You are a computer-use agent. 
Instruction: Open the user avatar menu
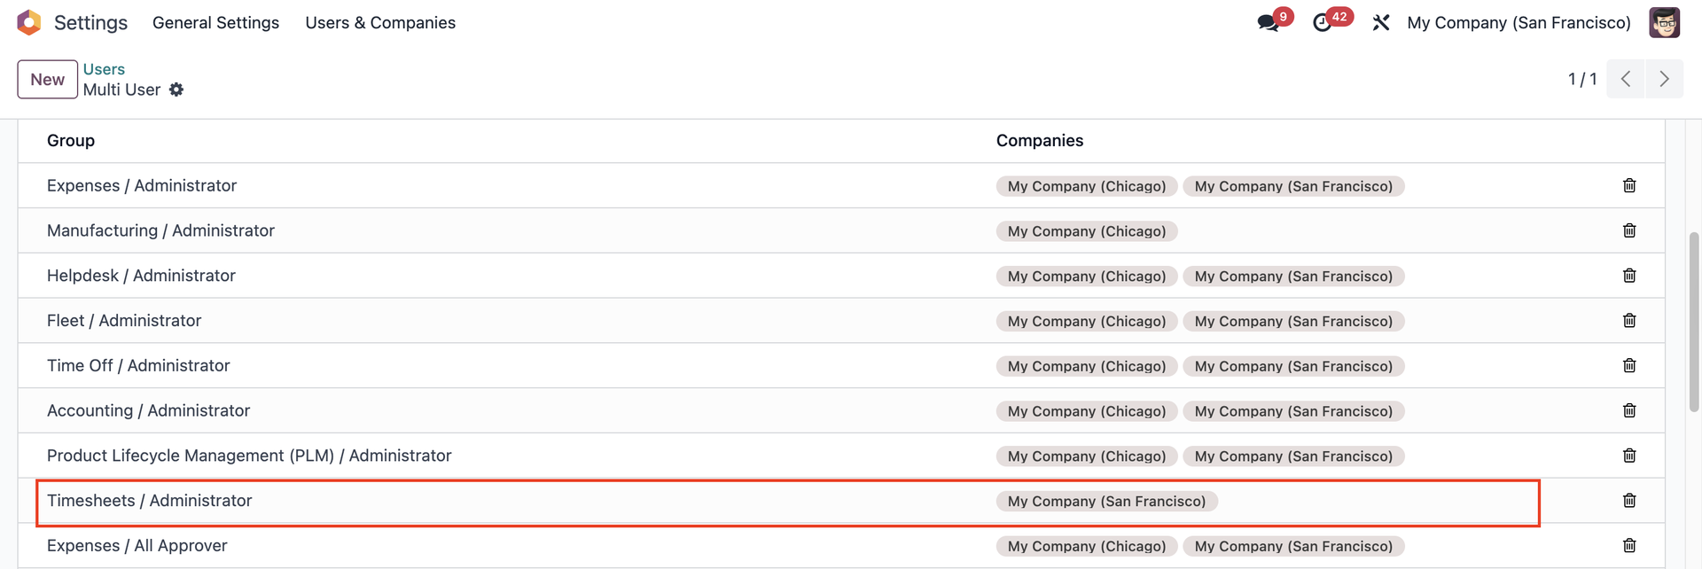pos(1664,23)
